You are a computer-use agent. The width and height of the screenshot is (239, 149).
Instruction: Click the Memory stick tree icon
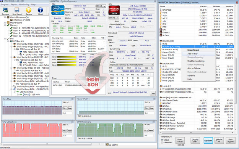coord(8,25)
